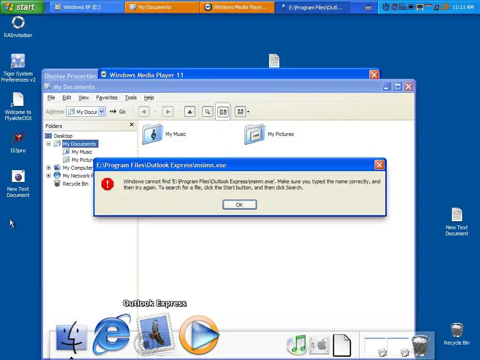This screenshot has width=480, height=360.
Task: Select the IS5pro desktop icon
Action: [x=18, y=142]
